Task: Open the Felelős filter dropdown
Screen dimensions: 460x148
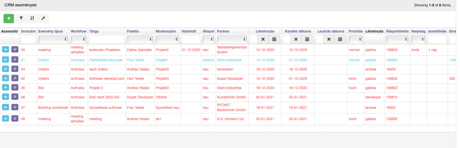Action: pos(140,39)
